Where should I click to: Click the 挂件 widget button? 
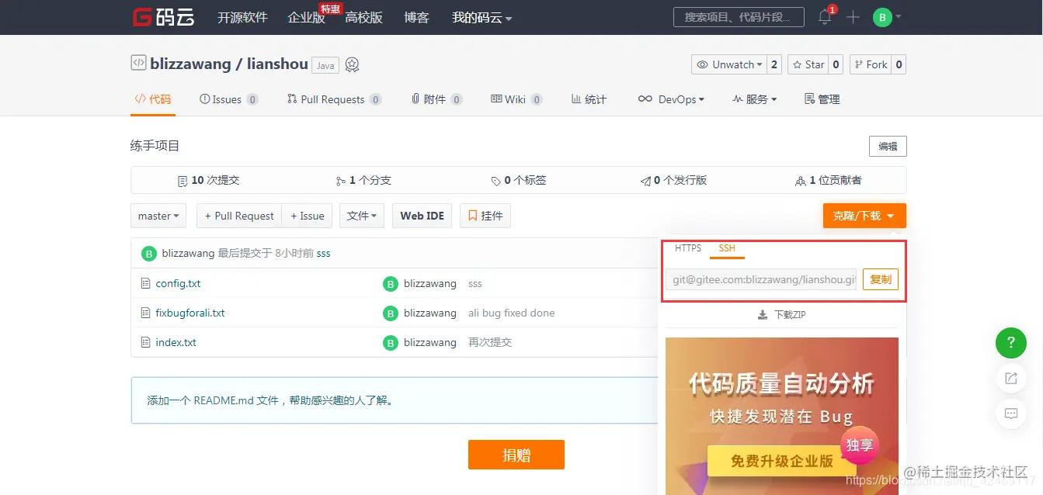(x=485, y=216)
